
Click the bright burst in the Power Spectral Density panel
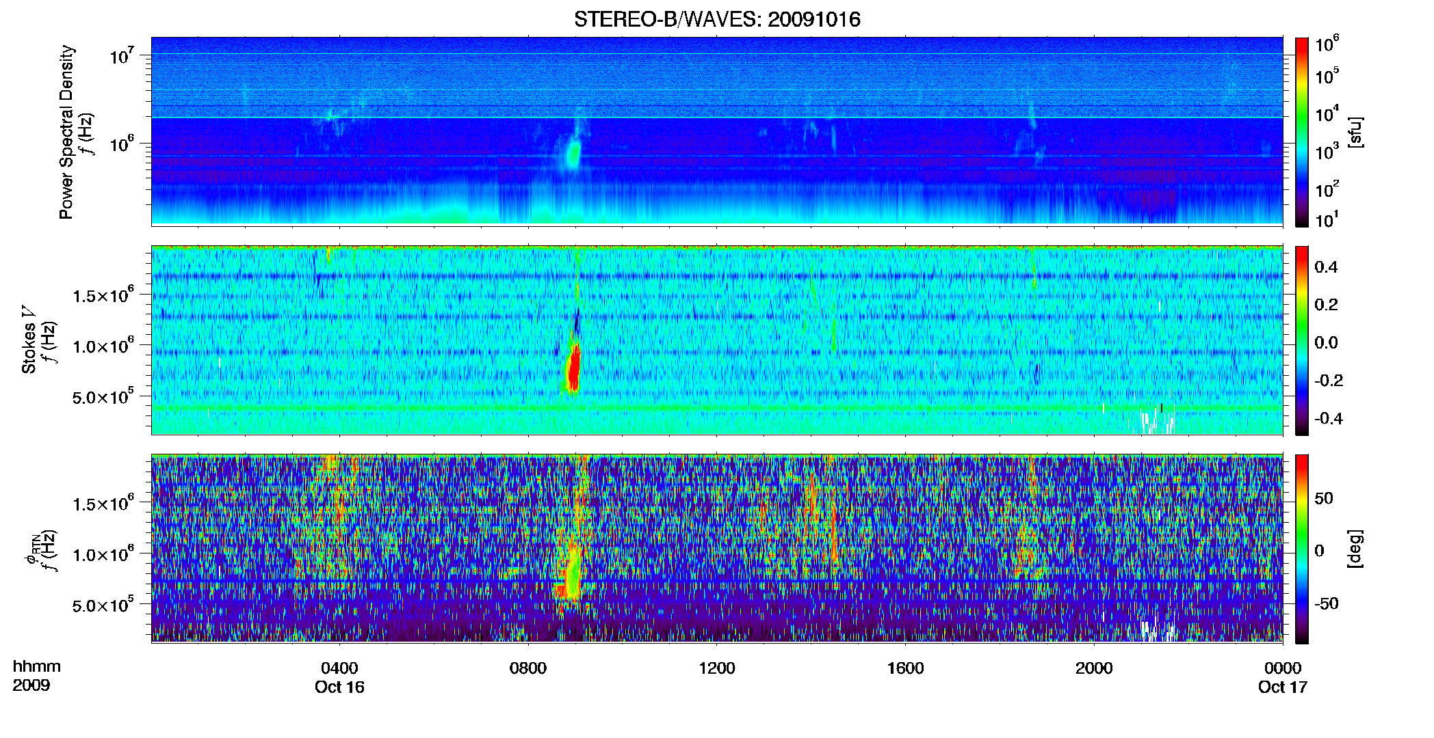pyautogui.click(x=573, y=154)
